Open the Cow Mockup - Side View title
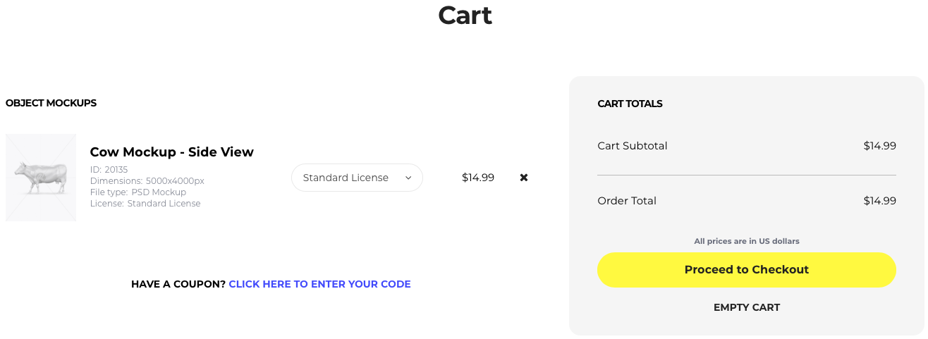Viewport: 928px width, 339px height. point(172,152)
